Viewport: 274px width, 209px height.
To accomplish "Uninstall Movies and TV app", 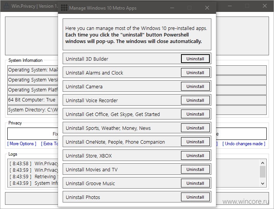I will click(195, 169).
